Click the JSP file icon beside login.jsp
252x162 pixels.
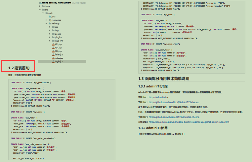(x=53, y=62)
